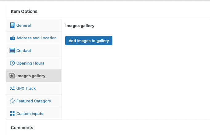Open Featured Category tab text
This screenshot has width=210, height=135.
pyautogui.click(x=34, y=101)
